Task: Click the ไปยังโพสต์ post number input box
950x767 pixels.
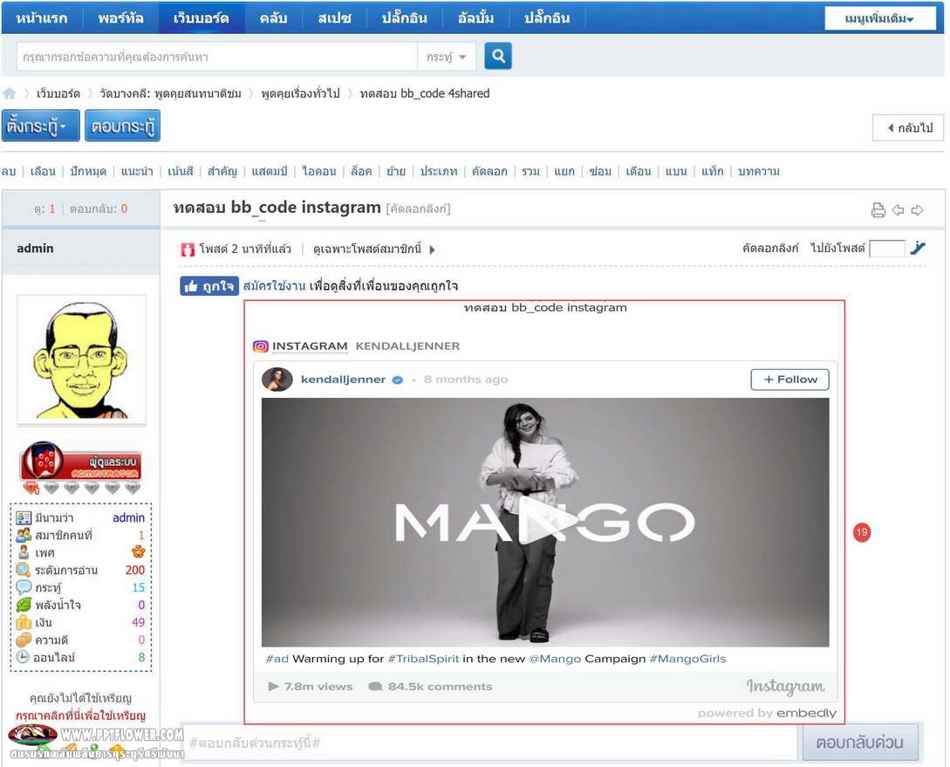Action: tap(887, 248)
